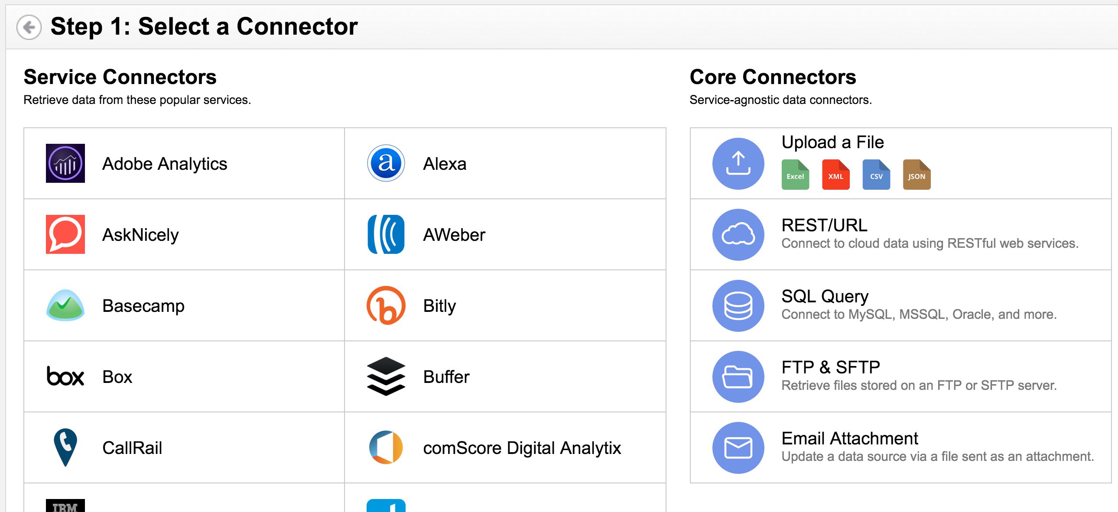Click the CSV file type icon
This screenshot has width=1118, height=512.
876,175
